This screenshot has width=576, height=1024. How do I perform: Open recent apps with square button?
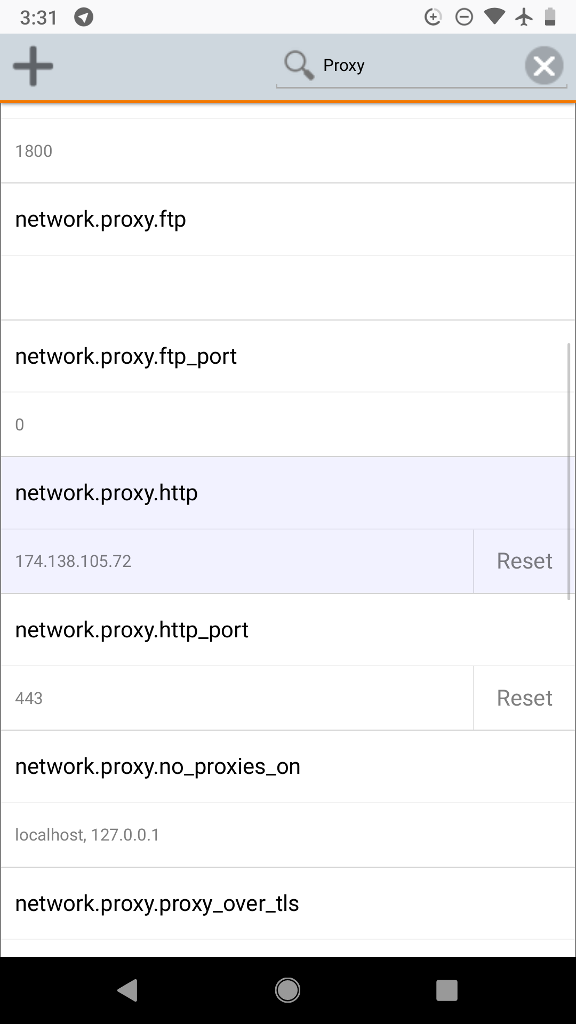(446, 990)
